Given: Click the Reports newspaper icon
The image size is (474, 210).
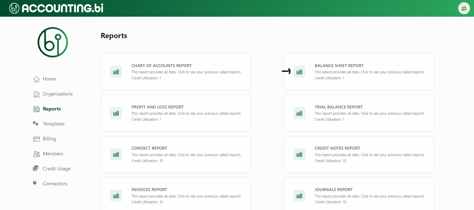Looking at the screenshot, I should coord(37,109).
